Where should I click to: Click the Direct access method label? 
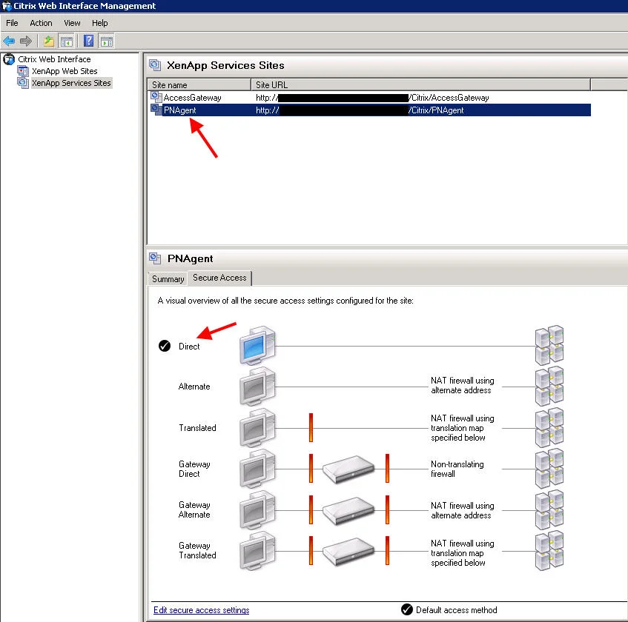pyautogui.click(x=189, y=347)
